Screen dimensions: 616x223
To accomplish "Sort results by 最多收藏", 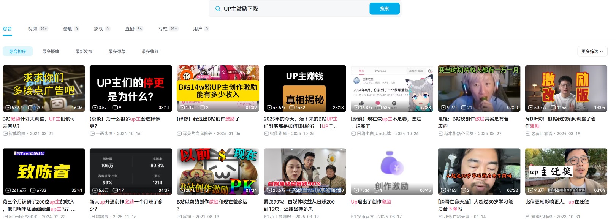I will pos(150,51).
